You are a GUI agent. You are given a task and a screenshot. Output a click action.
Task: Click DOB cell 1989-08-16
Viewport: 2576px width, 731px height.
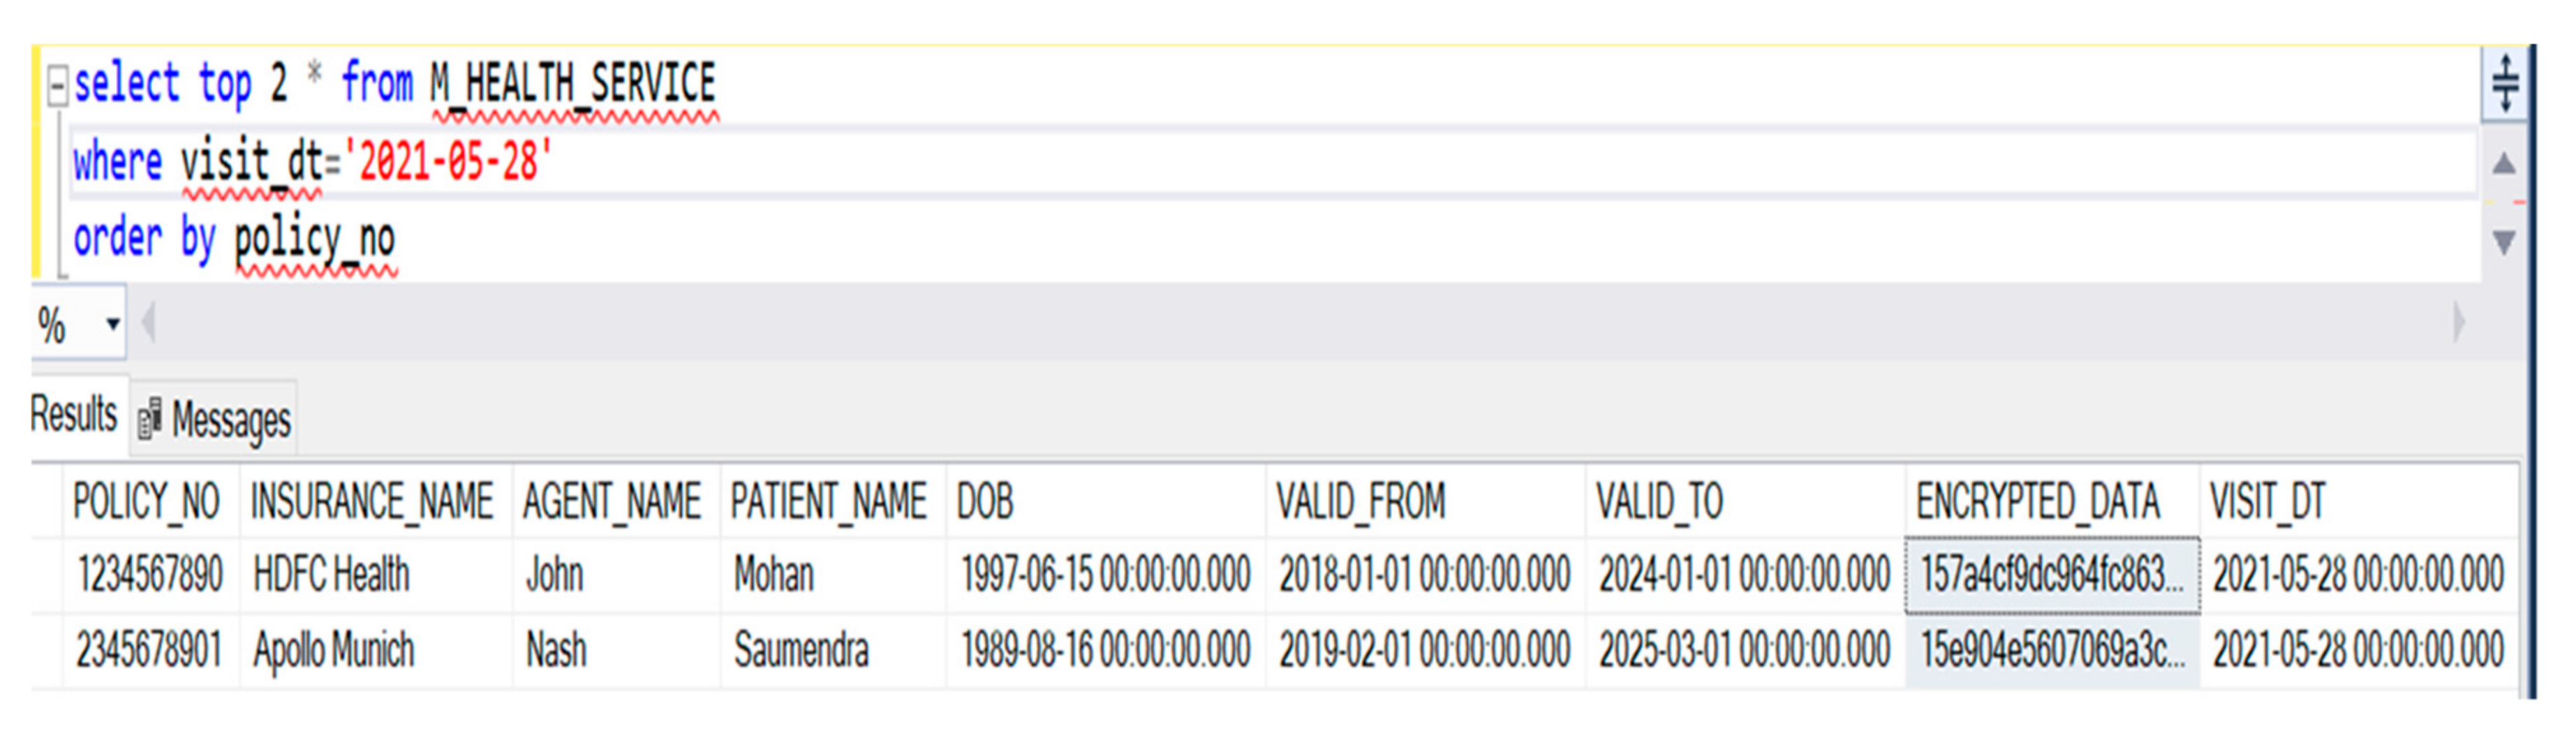1105,650
